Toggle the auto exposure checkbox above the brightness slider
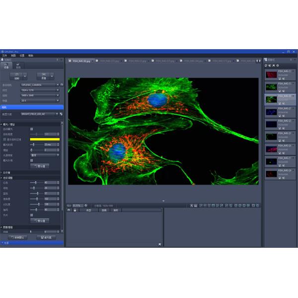 click(x=32, y=129)
